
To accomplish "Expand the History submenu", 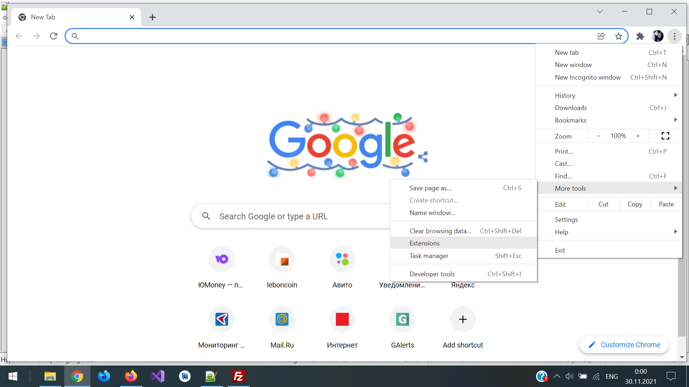I will pyautogui.click(x=609, y=96).
